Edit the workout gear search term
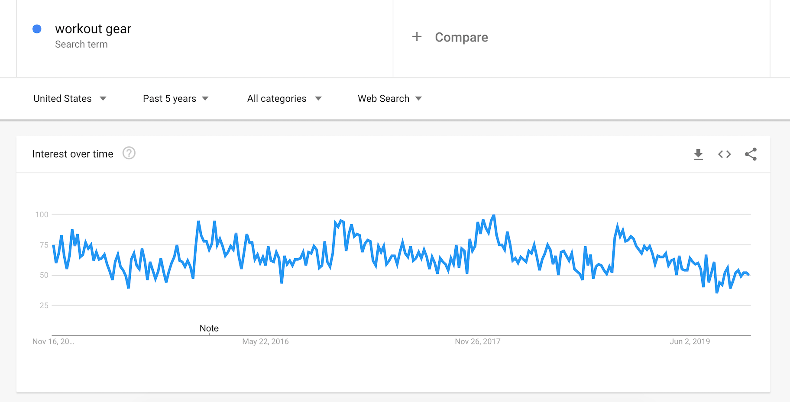790x402 pixels. pyautogui.click(x=93, y=29)
